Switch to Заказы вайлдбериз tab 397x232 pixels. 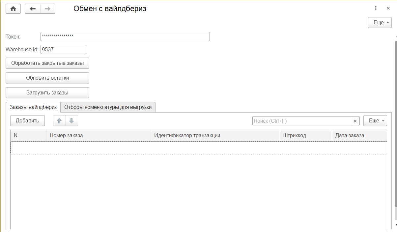click(33, 107)
